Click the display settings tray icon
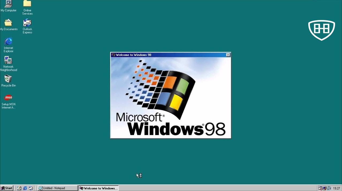Viewport: 342px width, 191px height. click(325, 188)
